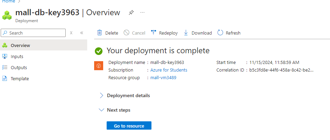Open the Template menu item
This screenshot has width=330, height=140.
[43, 78]
